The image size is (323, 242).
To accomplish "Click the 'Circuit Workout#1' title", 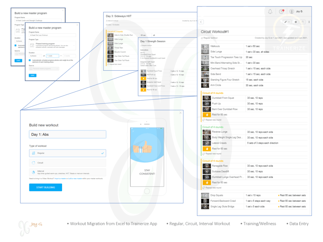I will click(x=215, y=32).
